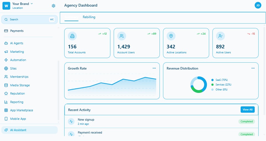Switch to the Rebilling tab

coord(89,17)
